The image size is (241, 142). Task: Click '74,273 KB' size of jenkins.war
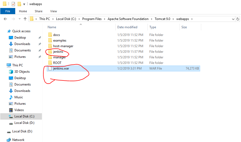[x=192, y=68]
